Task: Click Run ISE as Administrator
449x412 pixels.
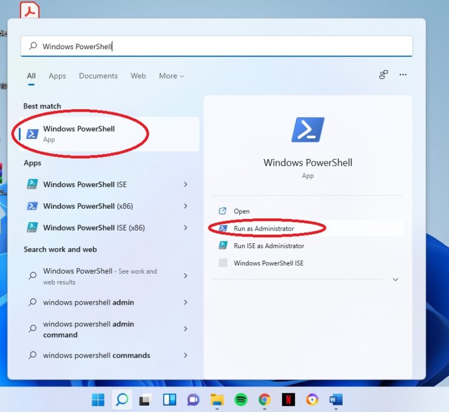Action: coord(308,246)
